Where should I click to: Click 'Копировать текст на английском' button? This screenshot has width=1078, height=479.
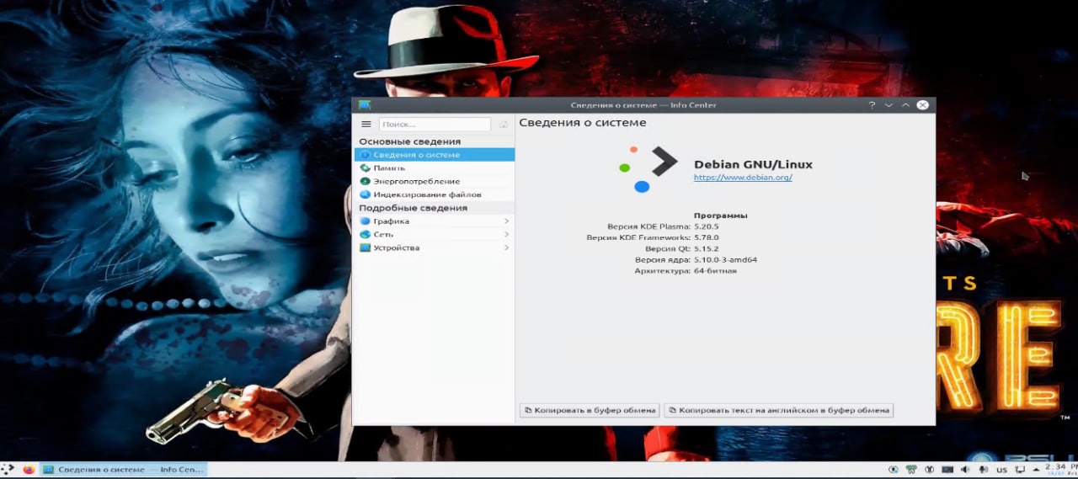coord(778,410)
